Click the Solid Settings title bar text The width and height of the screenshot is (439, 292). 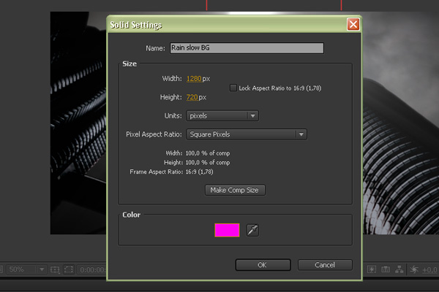click(136, 25)
